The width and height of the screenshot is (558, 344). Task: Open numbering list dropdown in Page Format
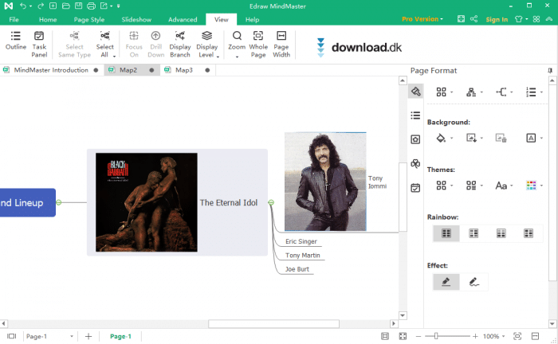coord(534,92)
